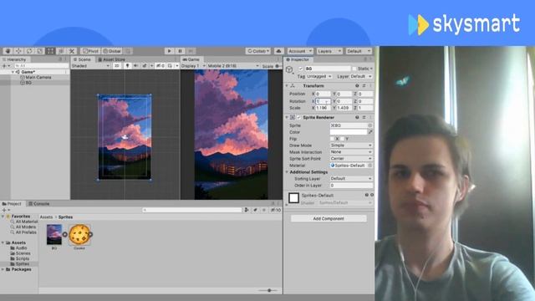
Task: Open Transform component preset settings icon
Action: (x=364, y=85)
